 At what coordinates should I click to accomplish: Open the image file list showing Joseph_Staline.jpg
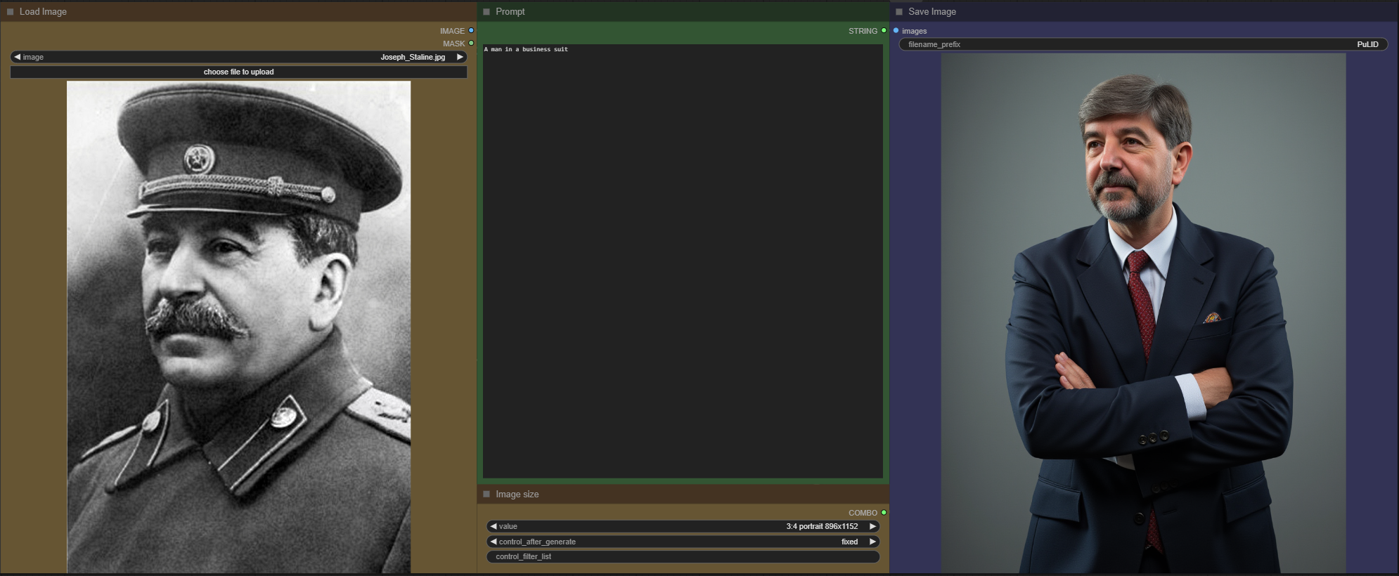[x=239, y=57]
